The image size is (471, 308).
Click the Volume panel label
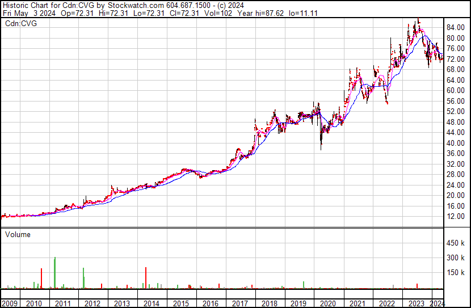click(18, 234)
